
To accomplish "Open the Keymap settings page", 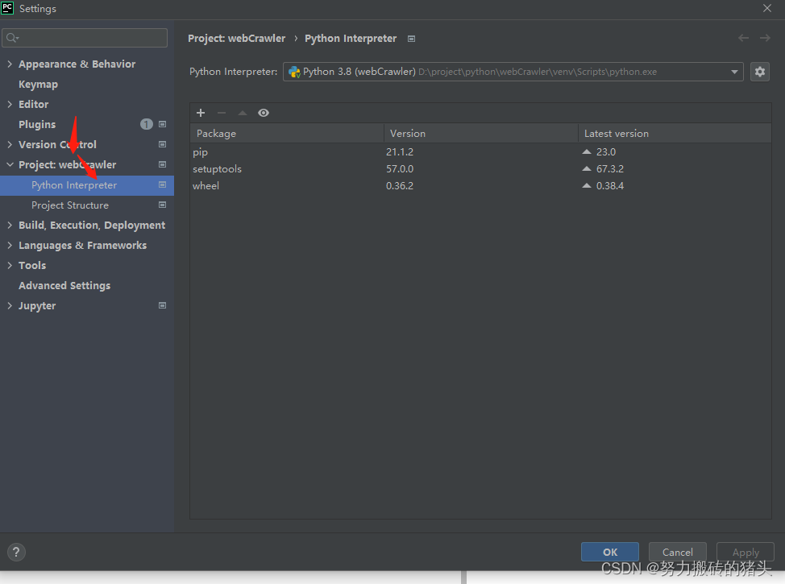I will (38, 84).
